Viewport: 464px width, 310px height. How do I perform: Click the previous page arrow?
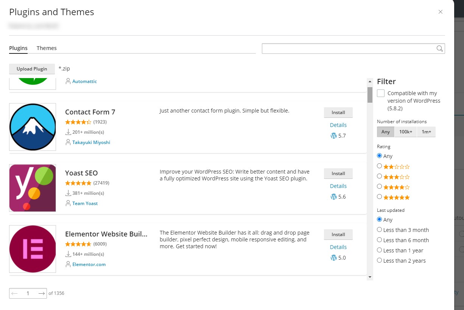point(14,293)
